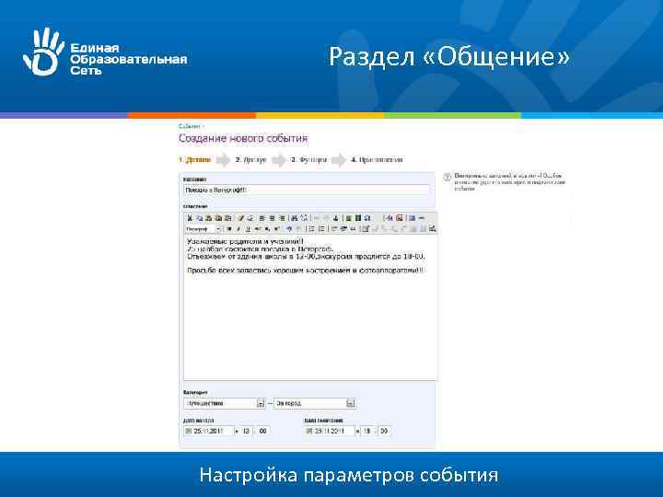Insert a bulleted list
The image size is (663, 497).
click(x=311, y=228)
